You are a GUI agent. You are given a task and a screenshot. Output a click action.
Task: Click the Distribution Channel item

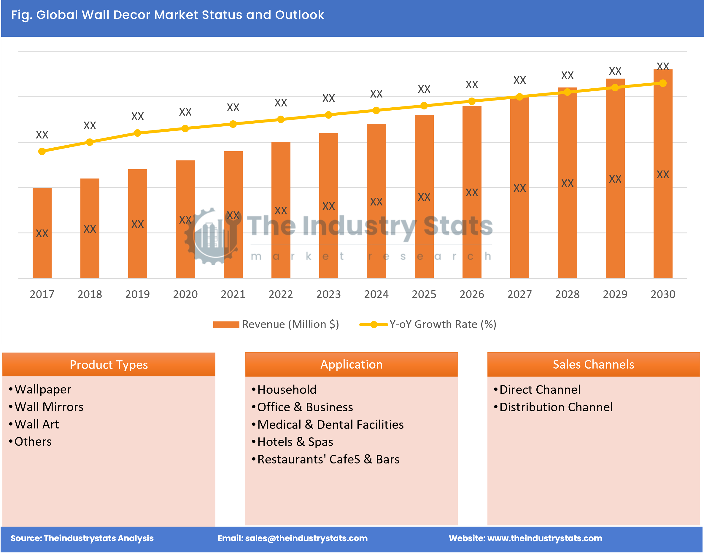(556, 407)
